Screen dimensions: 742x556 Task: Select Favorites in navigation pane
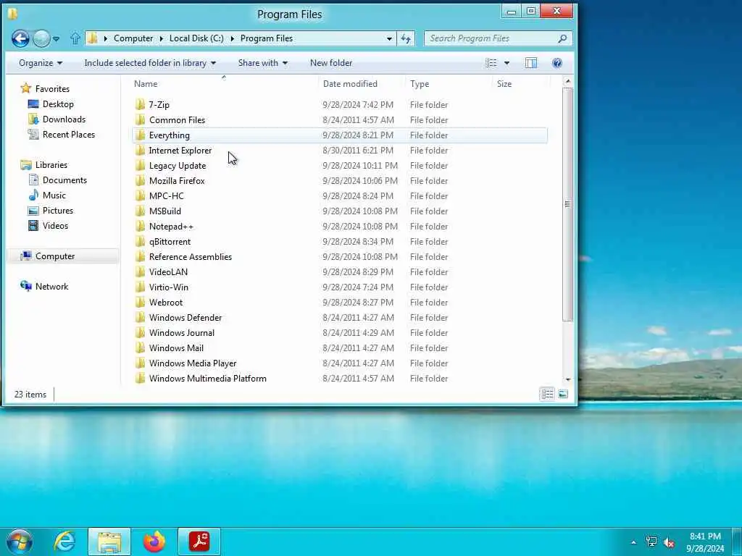click(45, 88)
